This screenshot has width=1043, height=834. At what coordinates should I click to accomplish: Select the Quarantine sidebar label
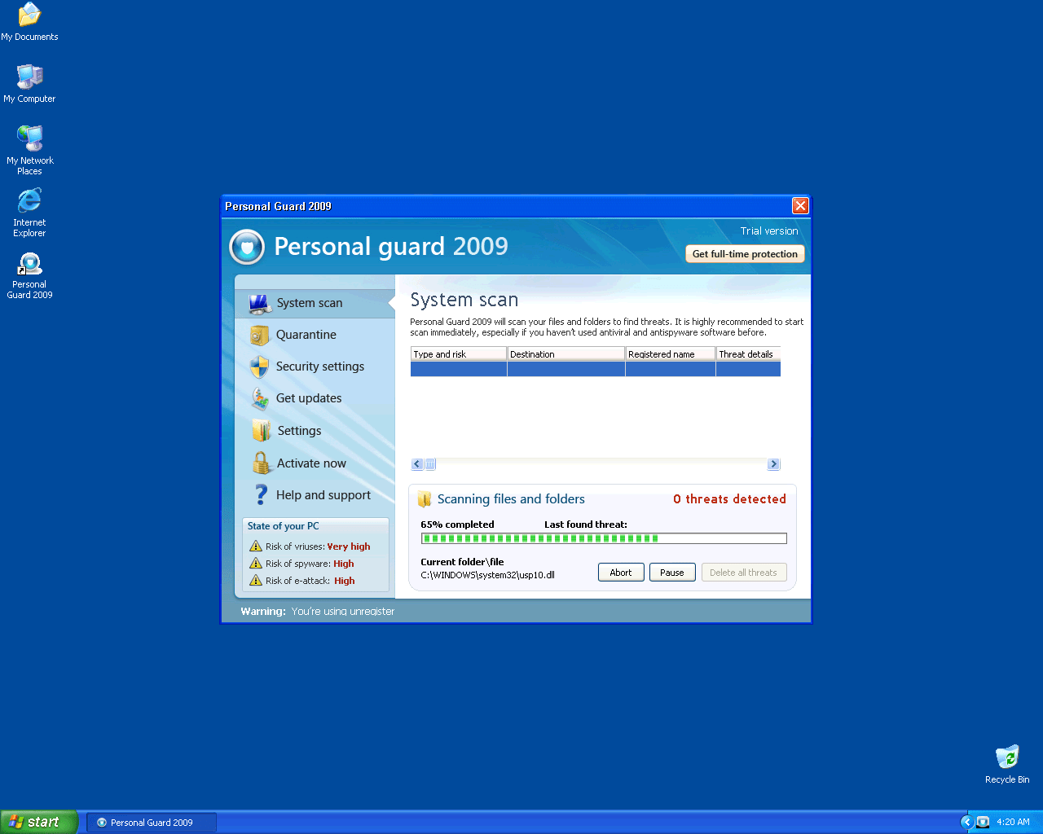306,335
